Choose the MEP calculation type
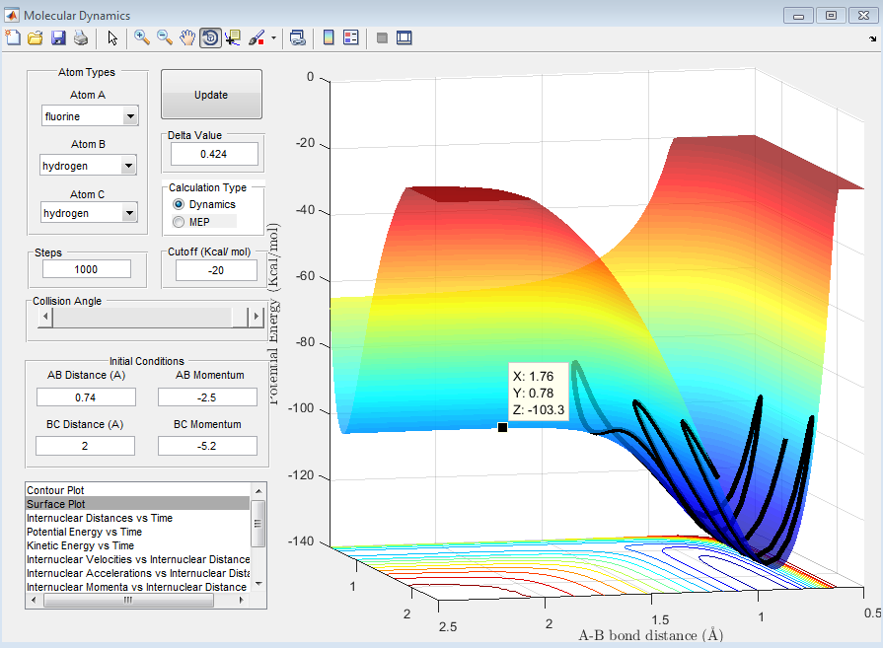883x648 pixels. point(179,222)
